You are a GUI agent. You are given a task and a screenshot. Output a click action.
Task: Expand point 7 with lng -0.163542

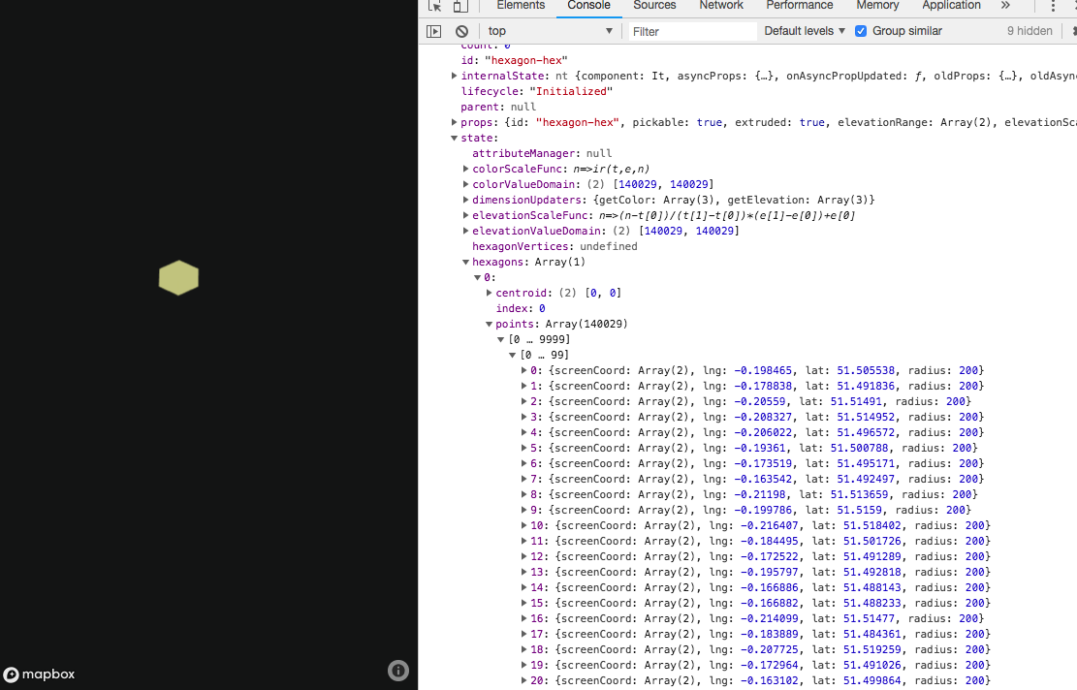(524, 480)
